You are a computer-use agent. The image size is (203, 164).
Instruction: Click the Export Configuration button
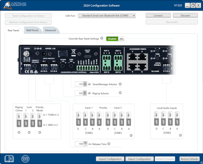click(x=138, y=159)
